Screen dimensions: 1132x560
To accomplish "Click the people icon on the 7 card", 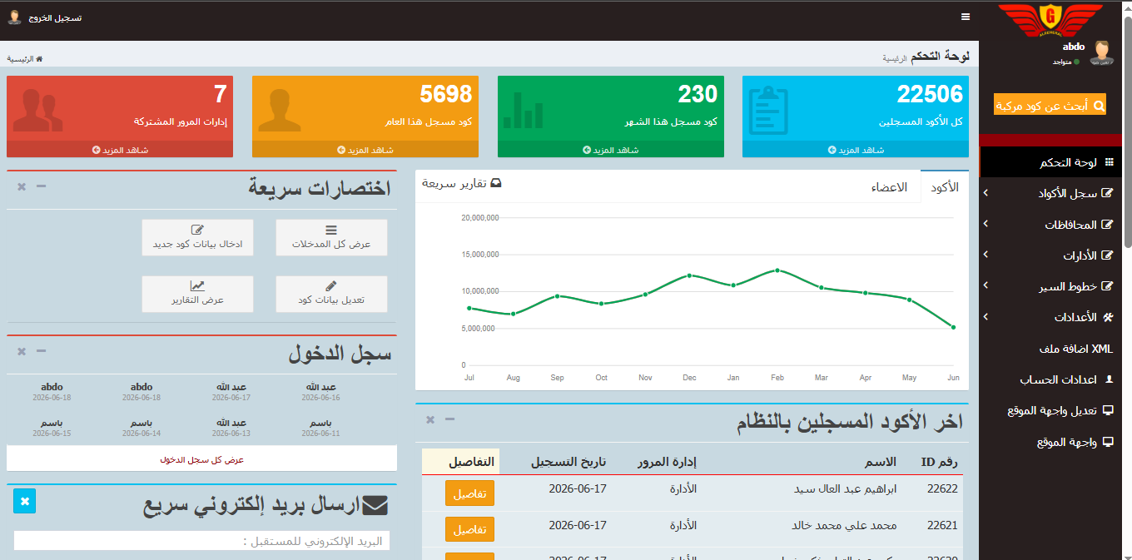I will pyautogui.click(x=37, y=110).
